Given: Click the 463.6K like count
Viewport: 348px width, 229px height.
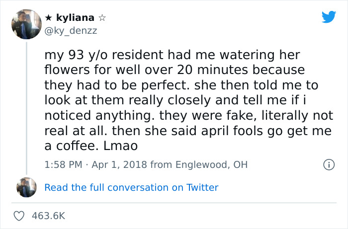Looking at the screenshot, I should (x=48, y=216).
